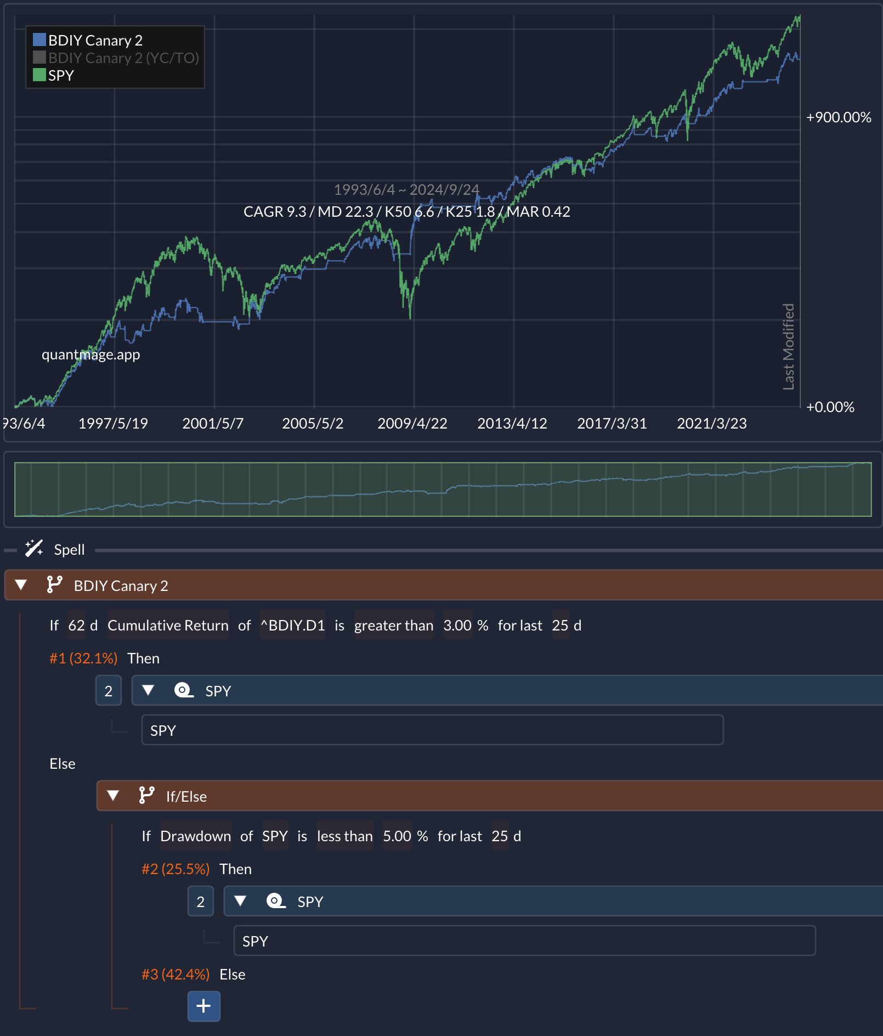
Task: Edit the 5.00 % drawdown threshold
Action: tap(397, 836)
